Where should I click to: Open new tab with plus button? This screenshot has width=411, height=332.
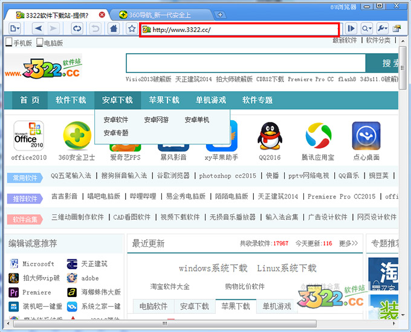coord(220,15)
